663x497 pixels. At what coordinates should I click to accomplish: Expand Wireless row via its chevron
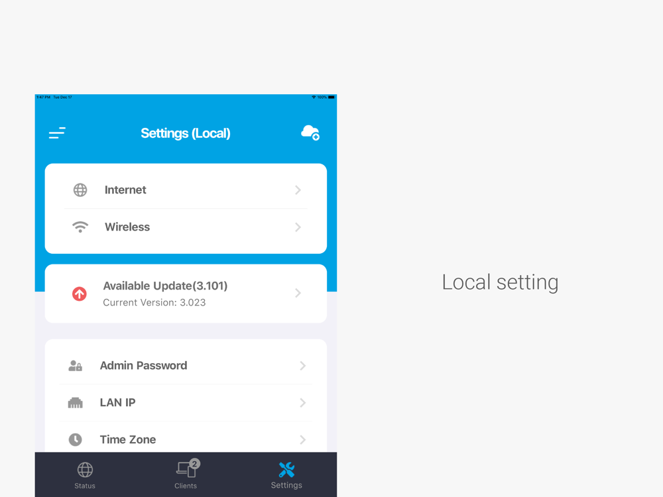(x=298, y=227)
